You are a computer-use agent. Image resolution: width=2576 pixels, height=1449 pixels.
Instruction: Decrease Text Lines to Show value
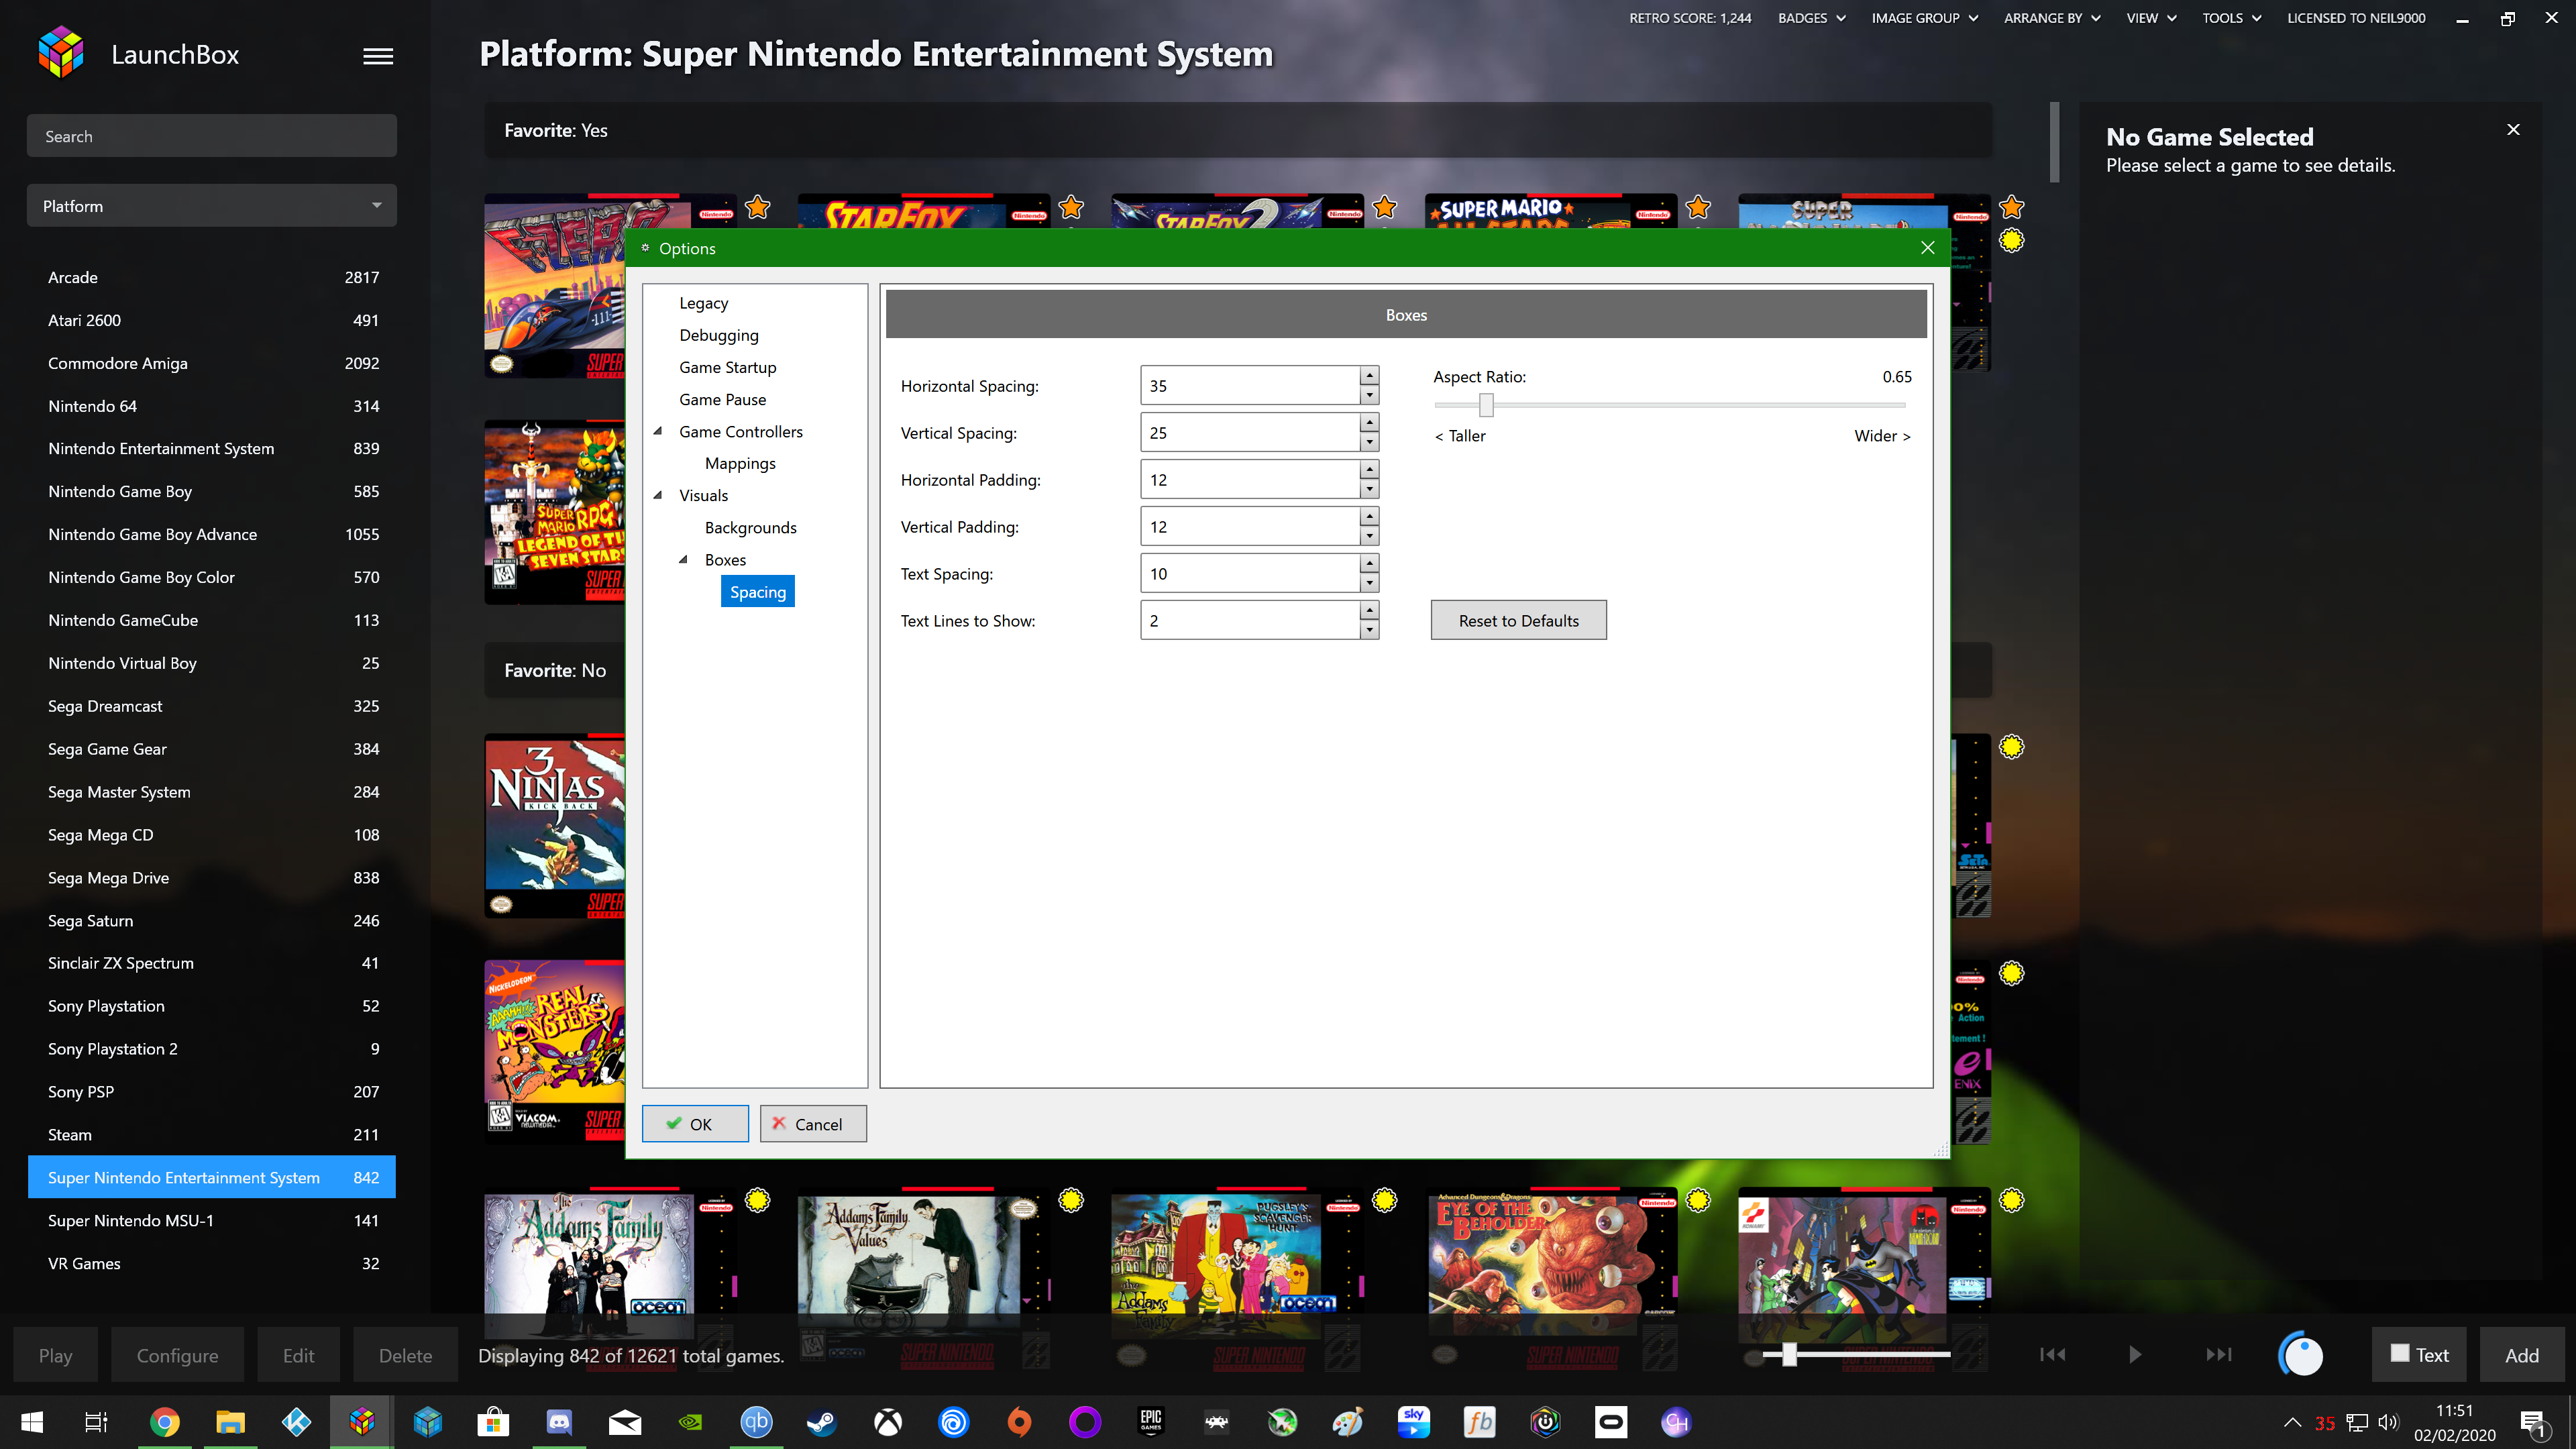point(1370,630)
